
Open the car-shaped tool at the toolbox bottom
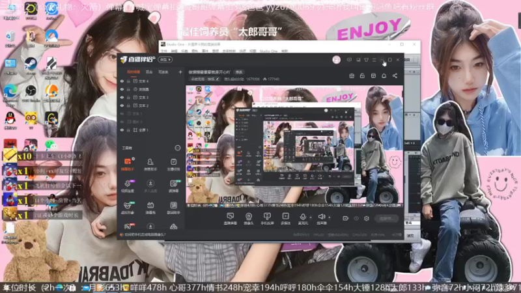pos(173,227)
